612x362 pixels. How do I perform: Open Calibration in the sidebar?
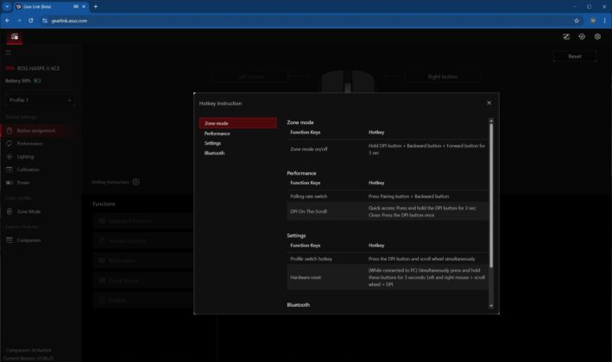(x=28, y=170)
